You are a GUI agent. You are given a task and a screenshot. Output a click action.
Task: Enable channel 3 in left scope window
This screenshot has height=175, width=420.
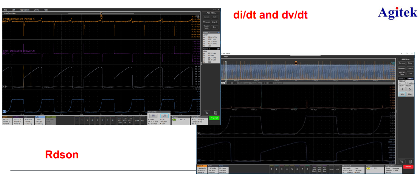(87, 120)
